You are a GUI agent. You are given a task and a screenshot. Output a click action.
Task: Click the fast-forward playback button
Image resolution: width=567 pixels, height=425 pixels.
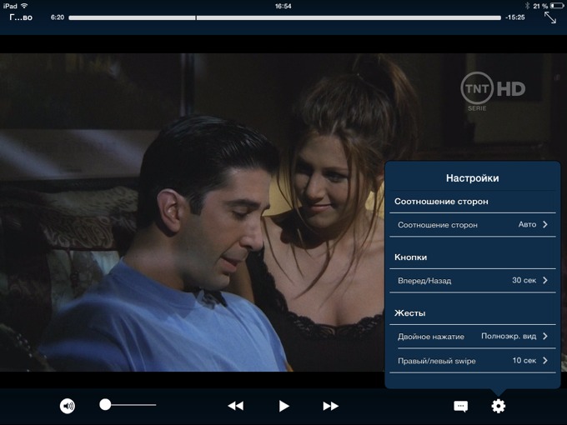pyautogui.click(x=330, y=406)
